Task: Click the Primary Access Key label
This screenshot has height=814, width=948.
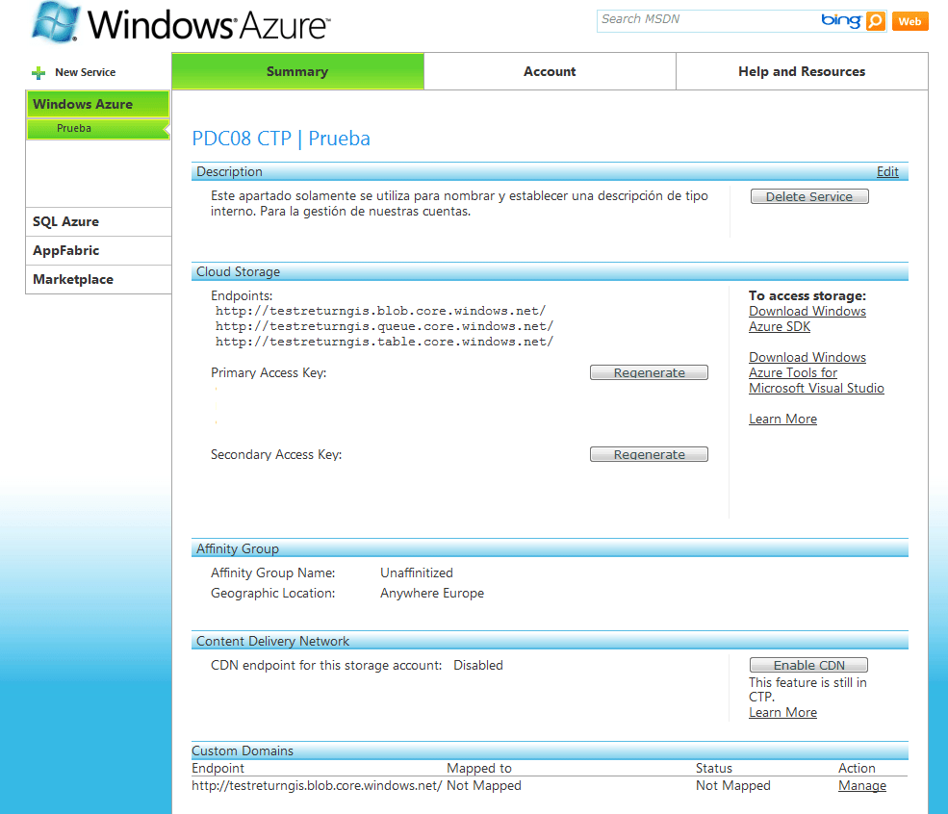Action: pyautogui.click(x=269, y=373)
